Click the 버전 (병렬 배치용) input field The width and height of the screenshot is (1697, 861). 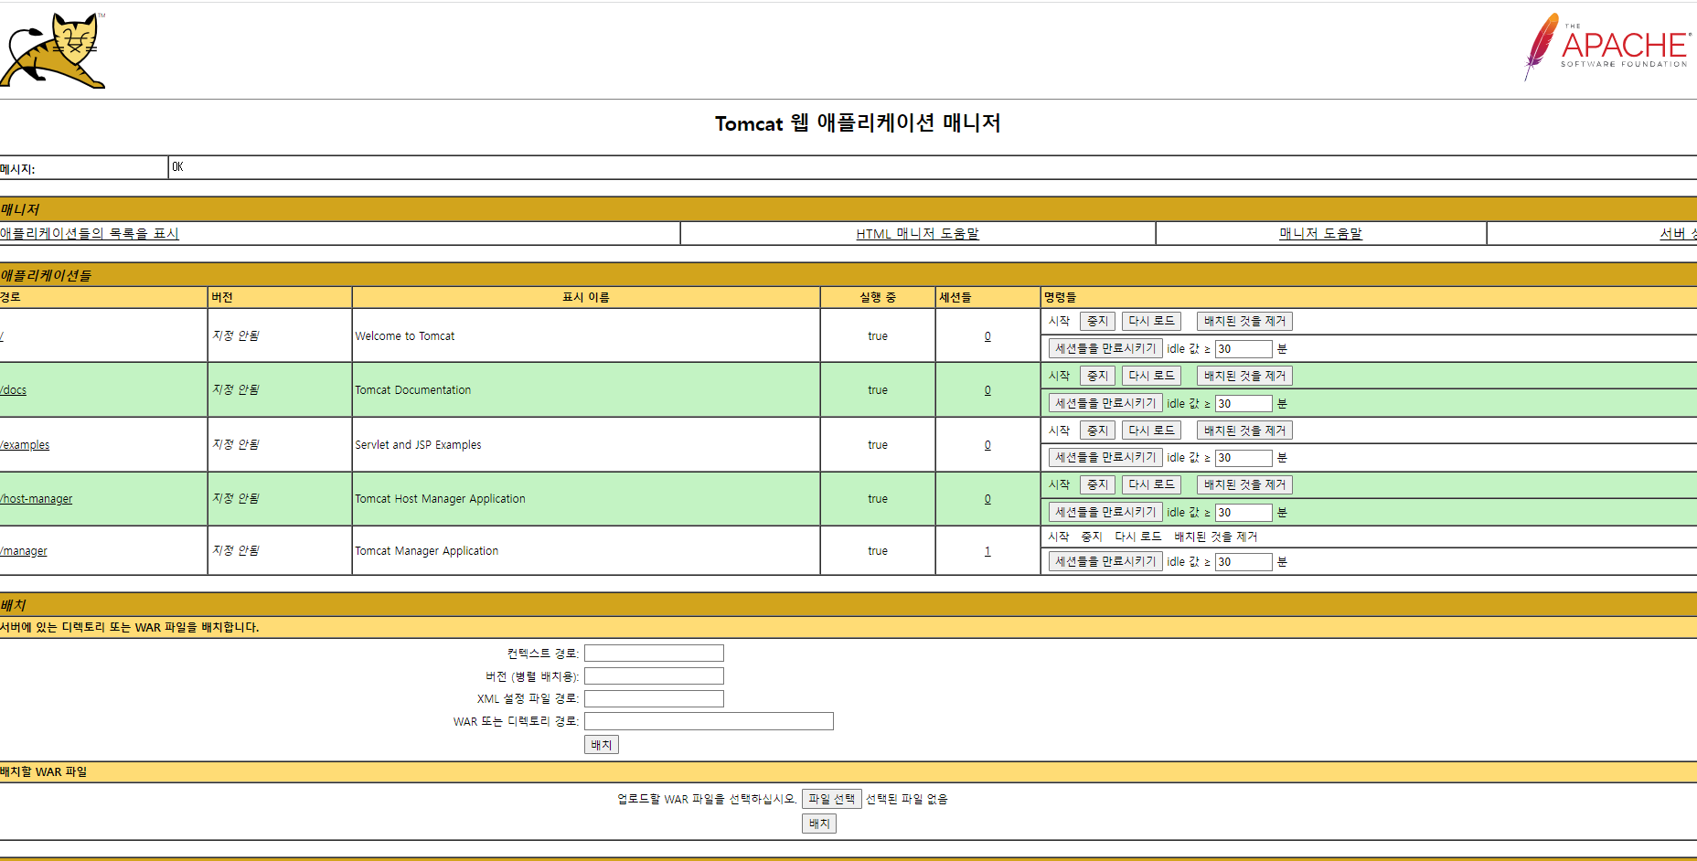654,676
